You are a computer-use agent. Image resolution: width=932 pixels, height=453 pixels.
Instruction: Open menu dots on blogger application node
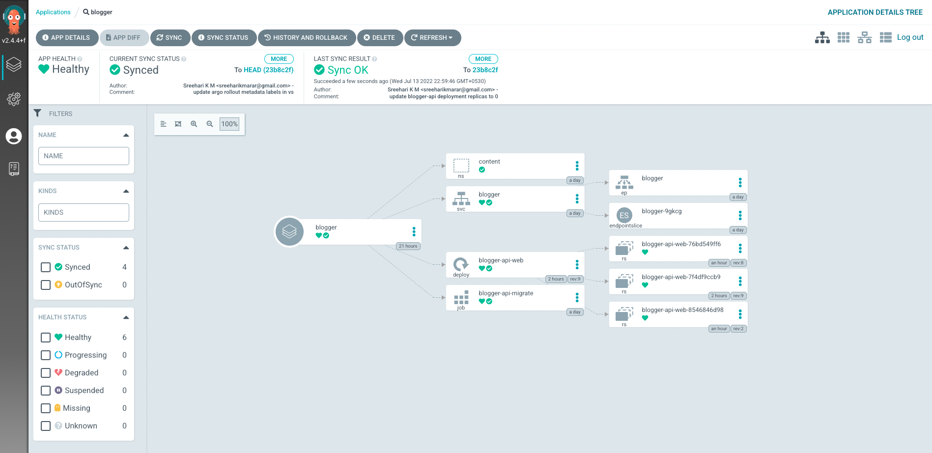coord(414,231)
